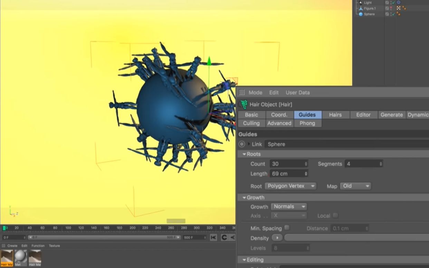Click the loop playback mode icon

(224, 238)
